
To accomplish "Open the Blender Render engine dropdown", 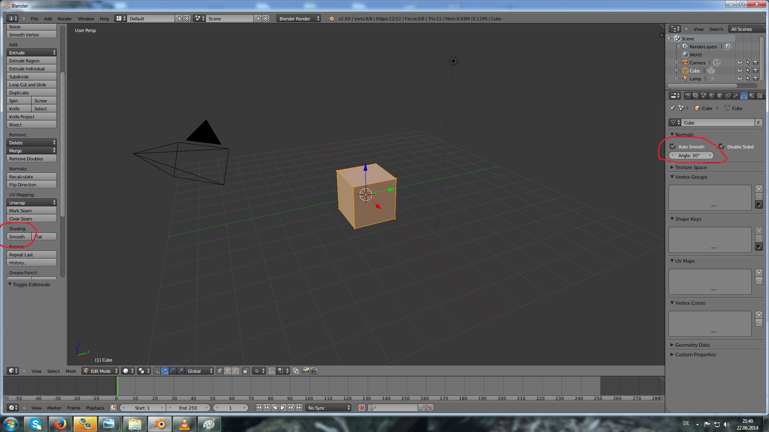I will 298,18.
